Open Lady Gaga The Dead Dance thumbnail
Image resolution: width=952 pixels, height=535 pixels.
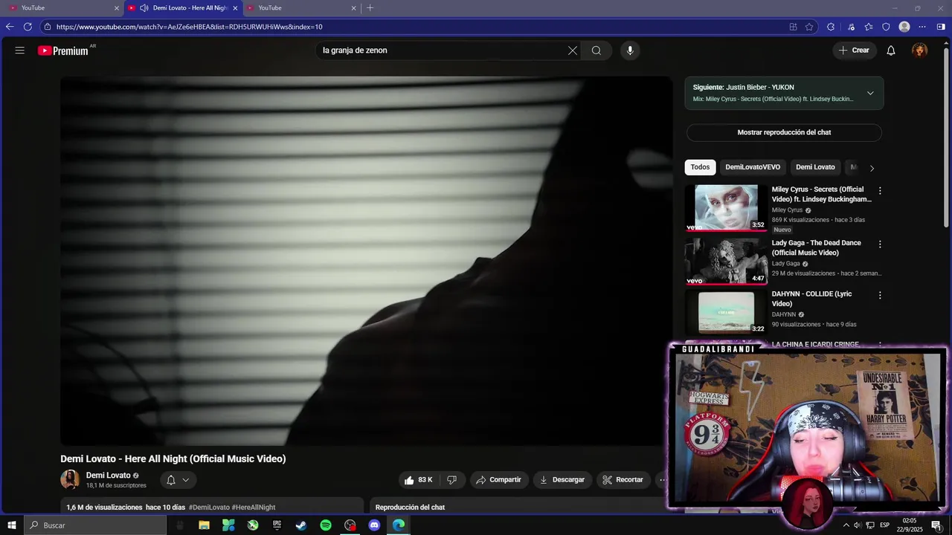pos(726,261)
